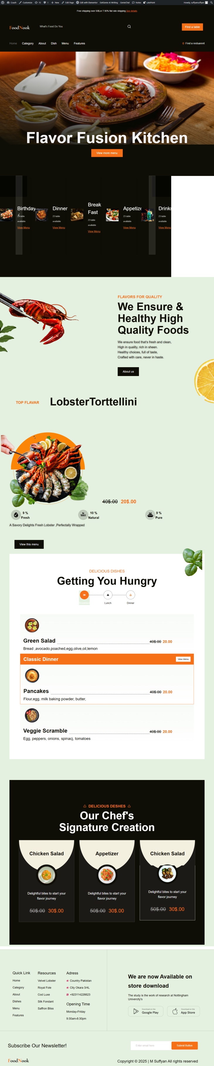Open the Category navigation menu
The height and width of the screenshot is (1066, 214).
(28, 44)
